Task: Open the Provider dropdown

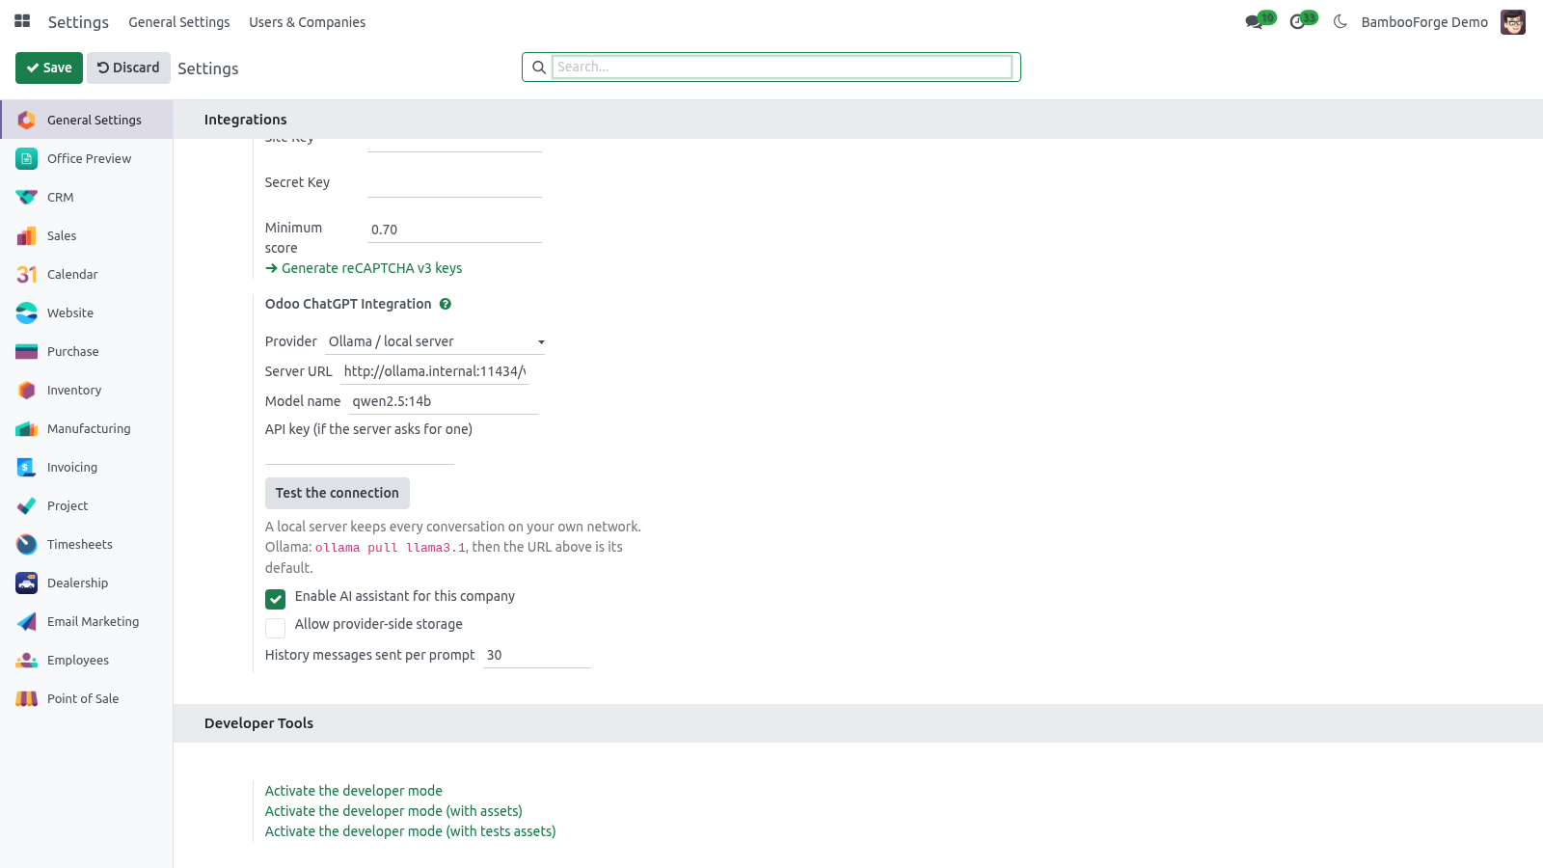Action: coord(435,341)
